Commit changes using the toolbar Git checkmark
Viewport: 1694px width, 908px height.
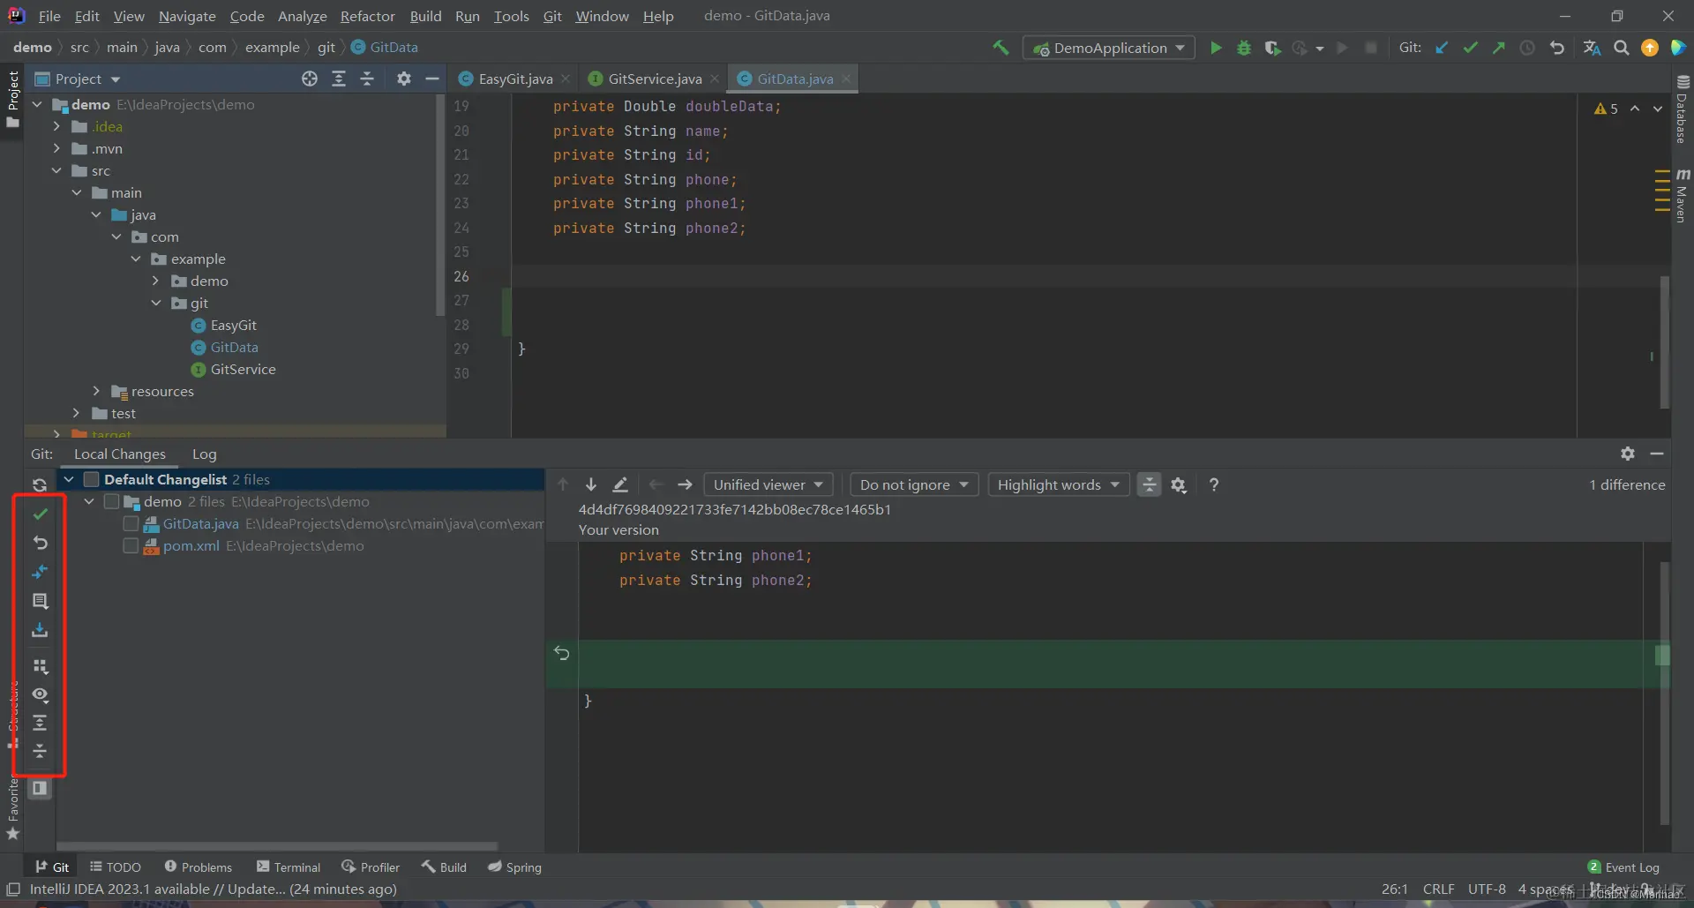click(x=1470, y=48)
